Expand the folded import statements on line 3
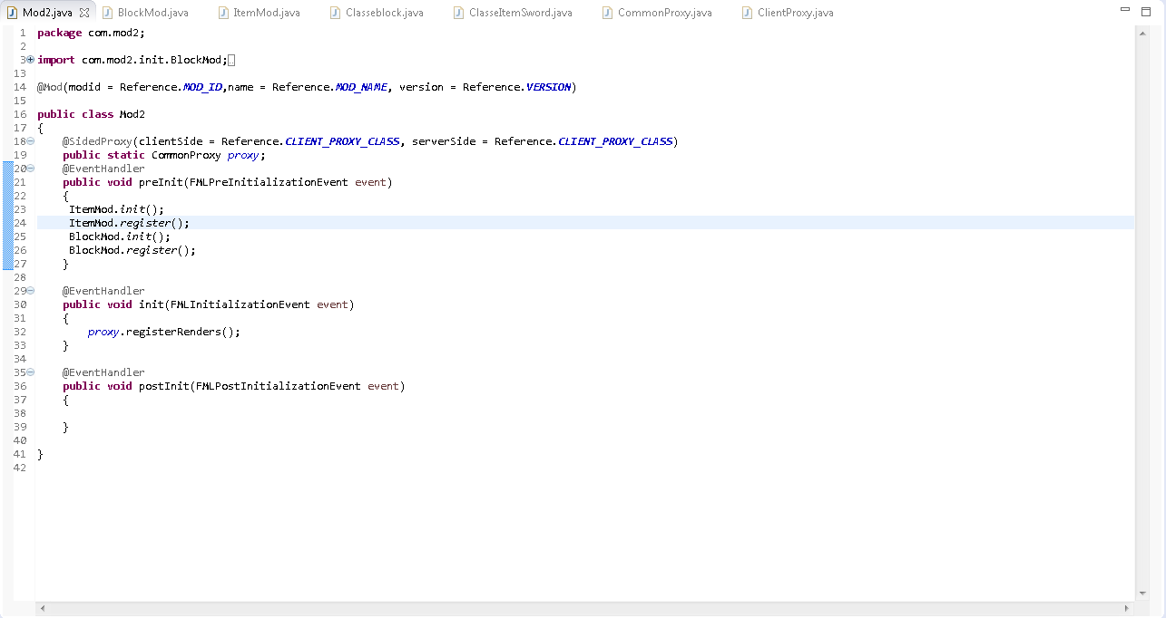The image size is (1166, 618). click(x=31, y=60)
